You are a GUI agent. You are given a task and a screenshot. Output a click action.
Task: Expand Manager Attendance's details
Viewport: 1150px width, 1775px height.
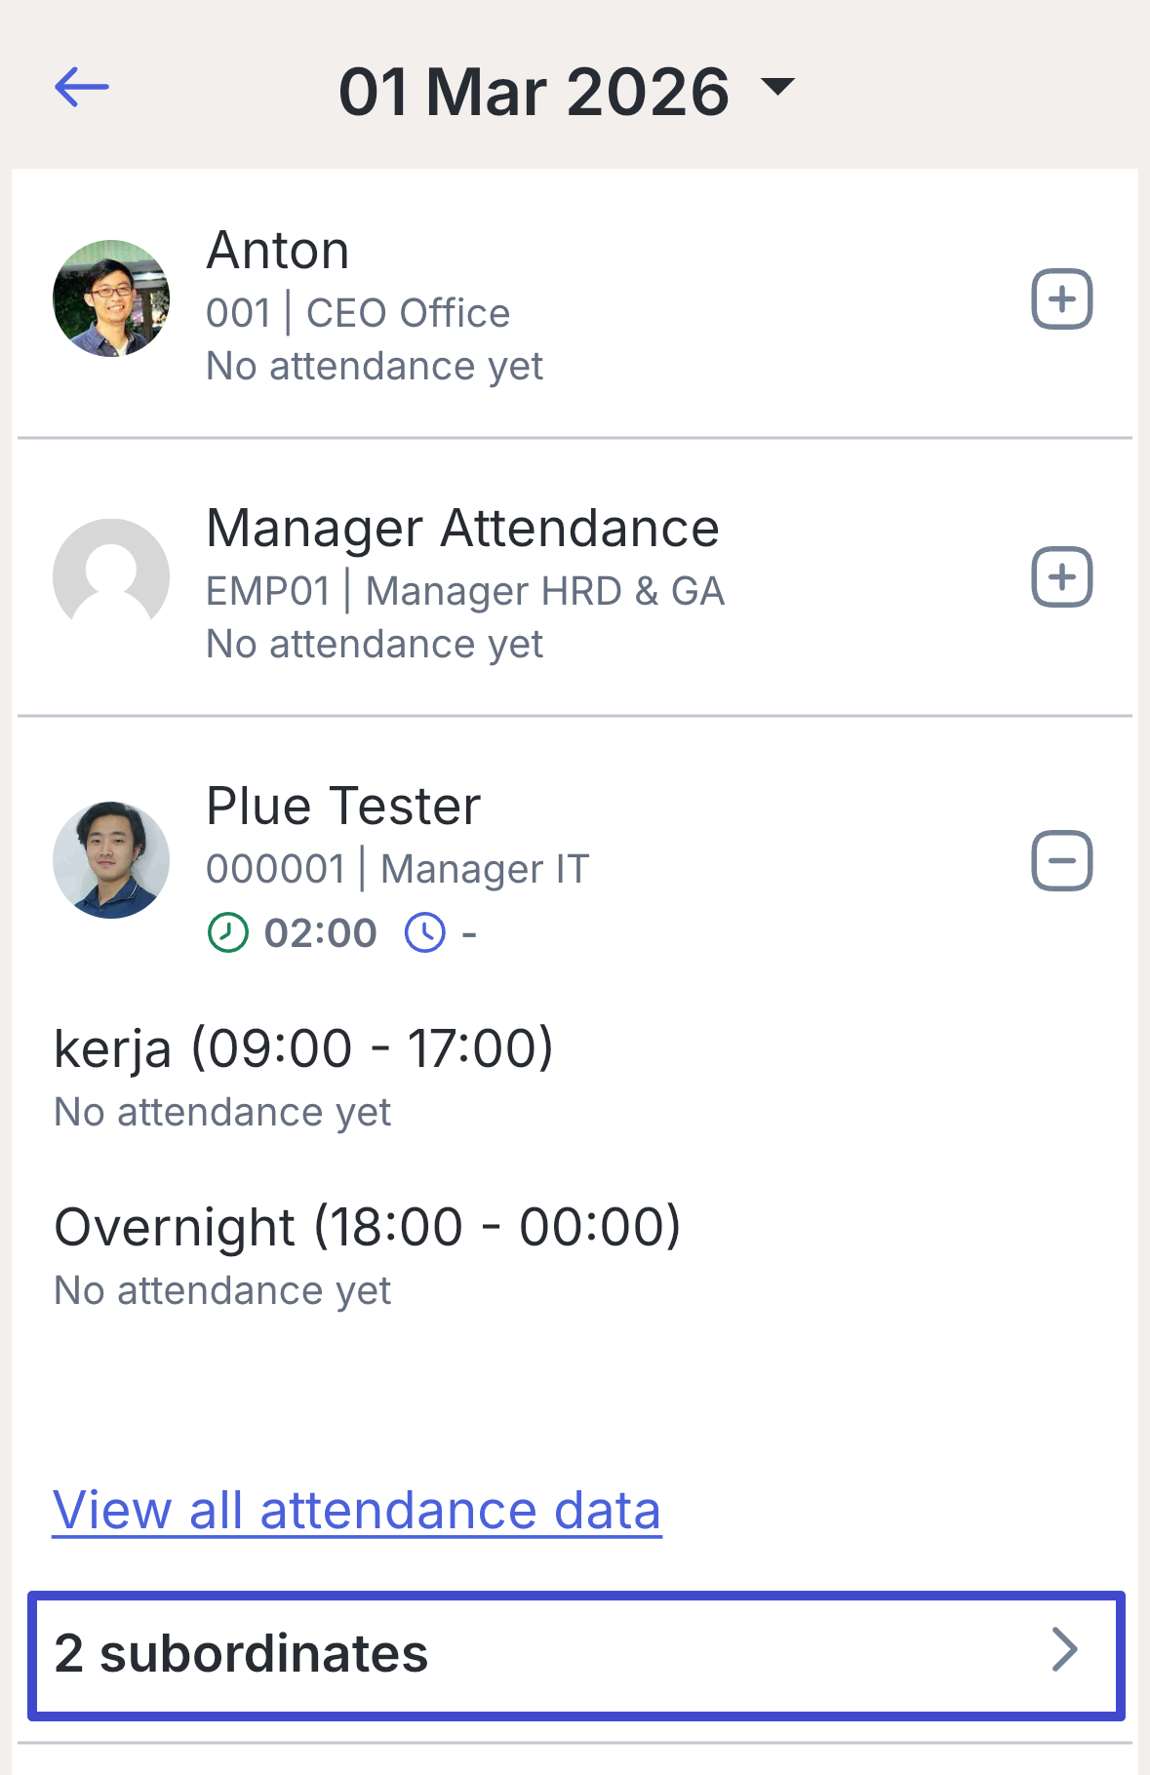(x=1061, y=576)
